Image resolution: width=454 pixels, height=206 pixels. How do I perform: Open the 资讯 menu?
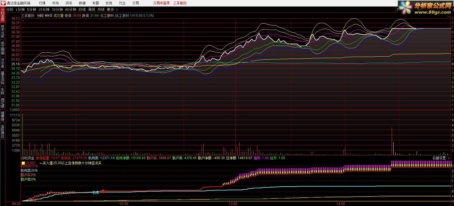click(69, 3)
